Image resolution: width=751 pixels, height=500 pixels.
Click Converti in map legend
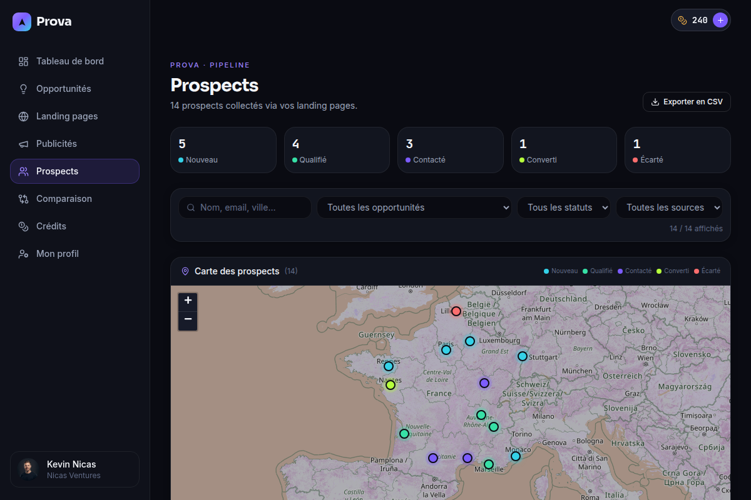672,271
